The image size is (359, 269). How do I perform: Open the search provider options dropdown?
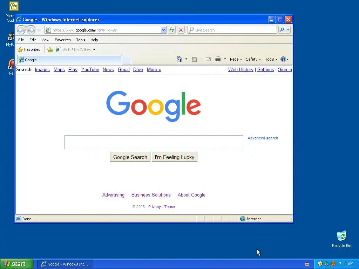(x=288, y=30)
